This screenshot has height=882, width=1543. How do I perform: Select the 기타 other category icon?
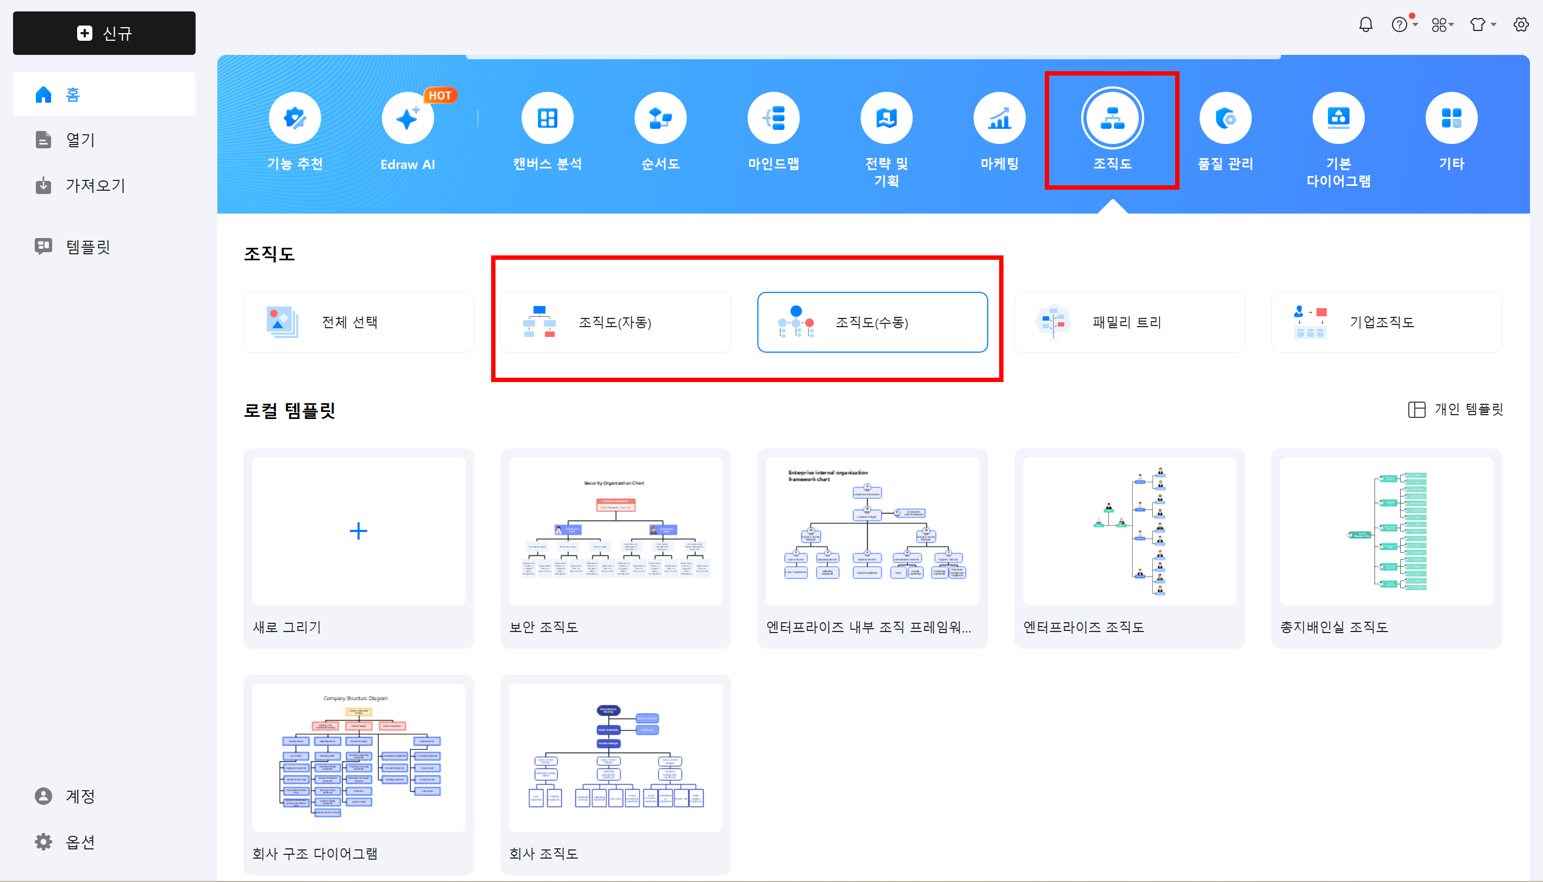click(1452, 118)
